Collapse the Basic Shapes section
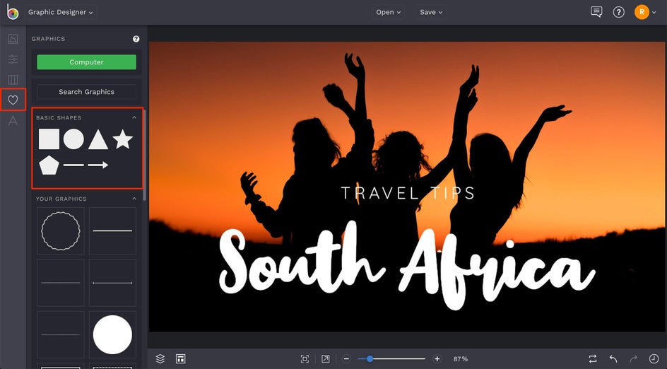 [x=134, y=117]
